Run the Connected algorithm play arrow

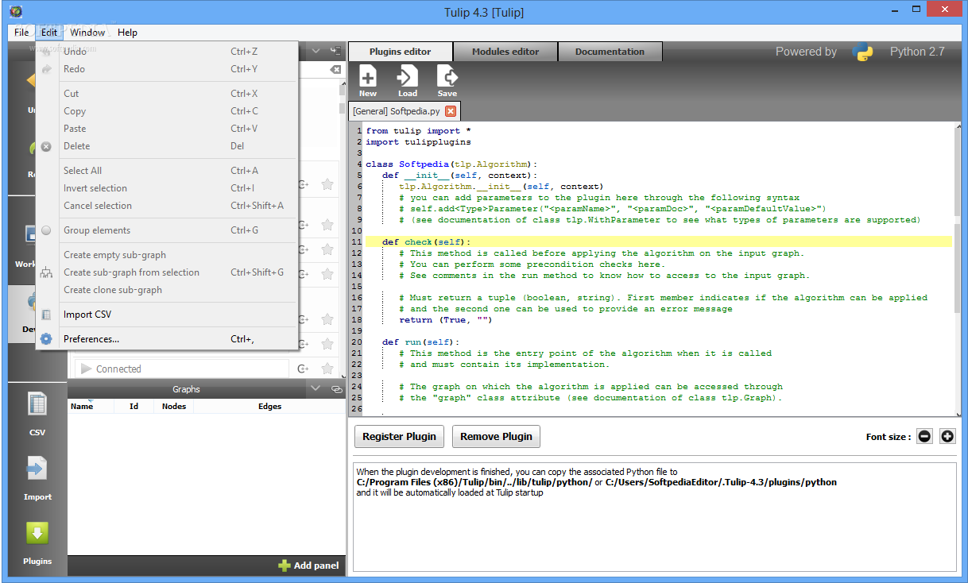pos(85,369)
